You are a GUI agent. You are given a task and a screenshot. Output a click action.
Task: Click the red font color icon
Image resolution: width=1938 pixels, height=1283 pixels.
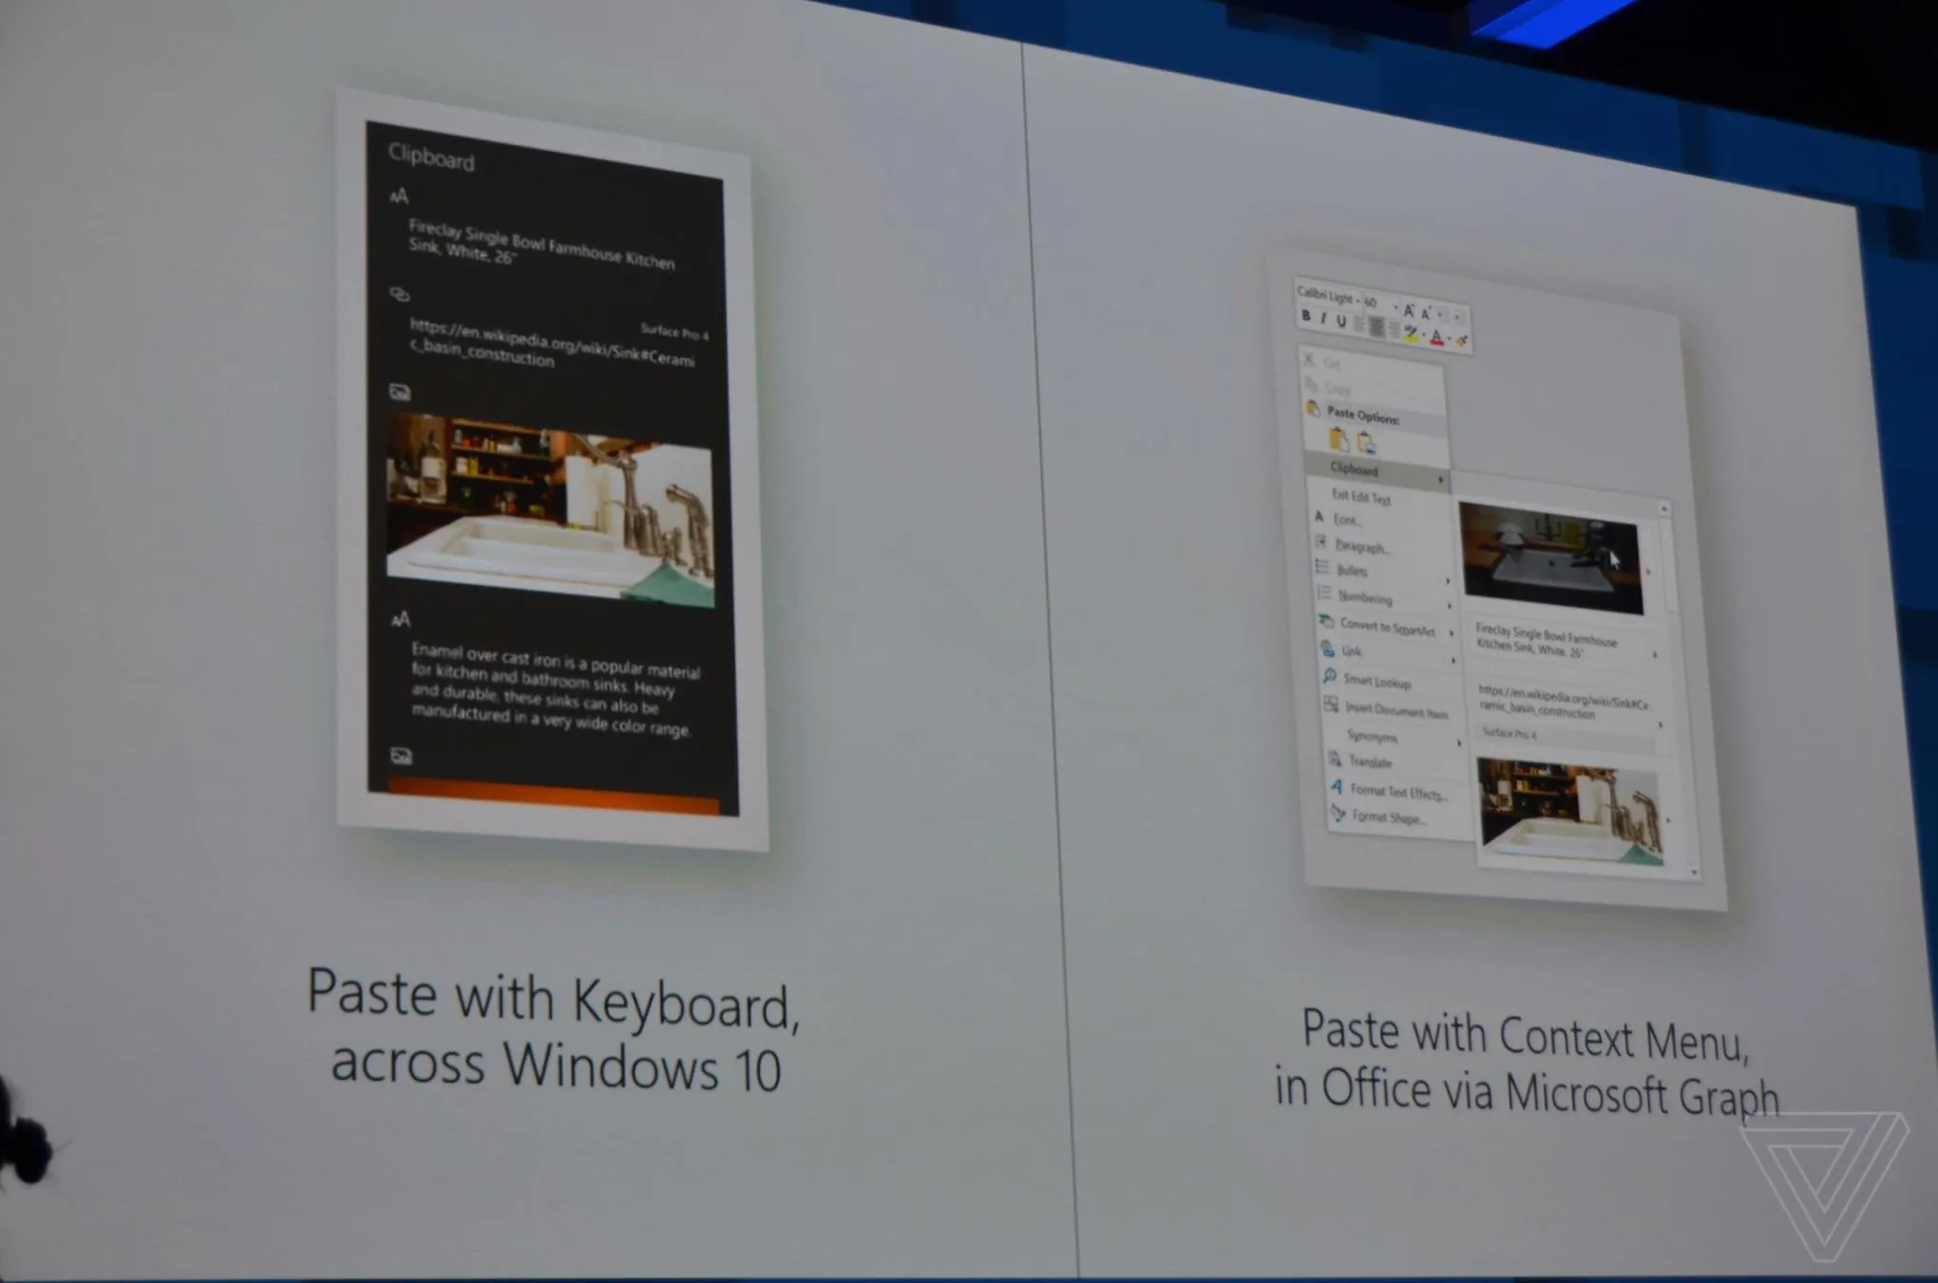click(1437, 338)
